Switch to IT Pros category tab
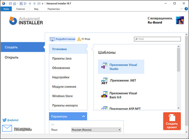 84,39
